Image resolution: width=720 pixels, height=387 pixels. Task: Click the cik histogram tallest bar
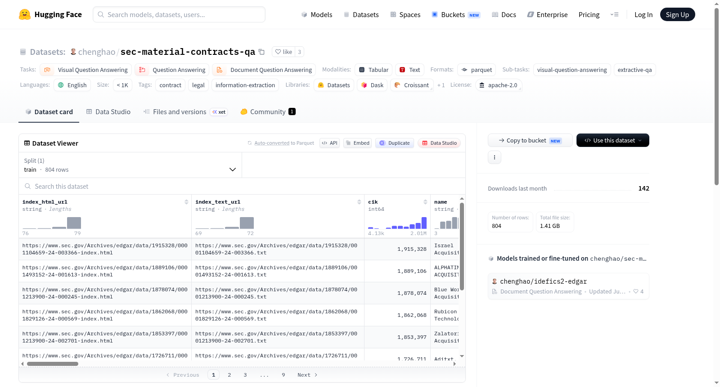coord(424,222)
